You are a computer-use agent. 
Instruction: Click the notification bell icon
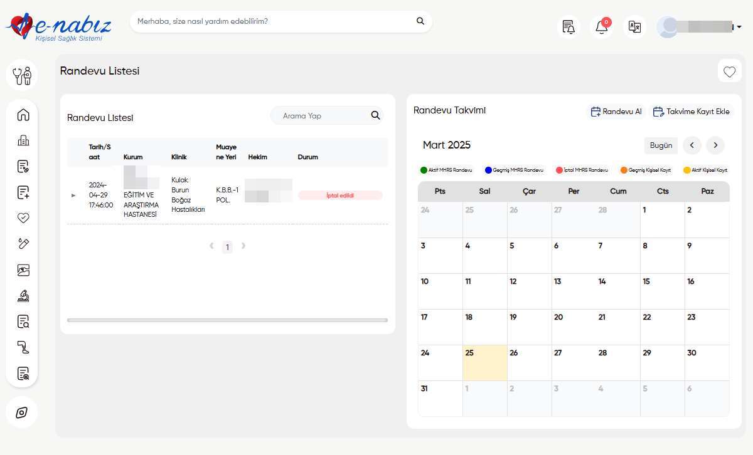(602, 27)
